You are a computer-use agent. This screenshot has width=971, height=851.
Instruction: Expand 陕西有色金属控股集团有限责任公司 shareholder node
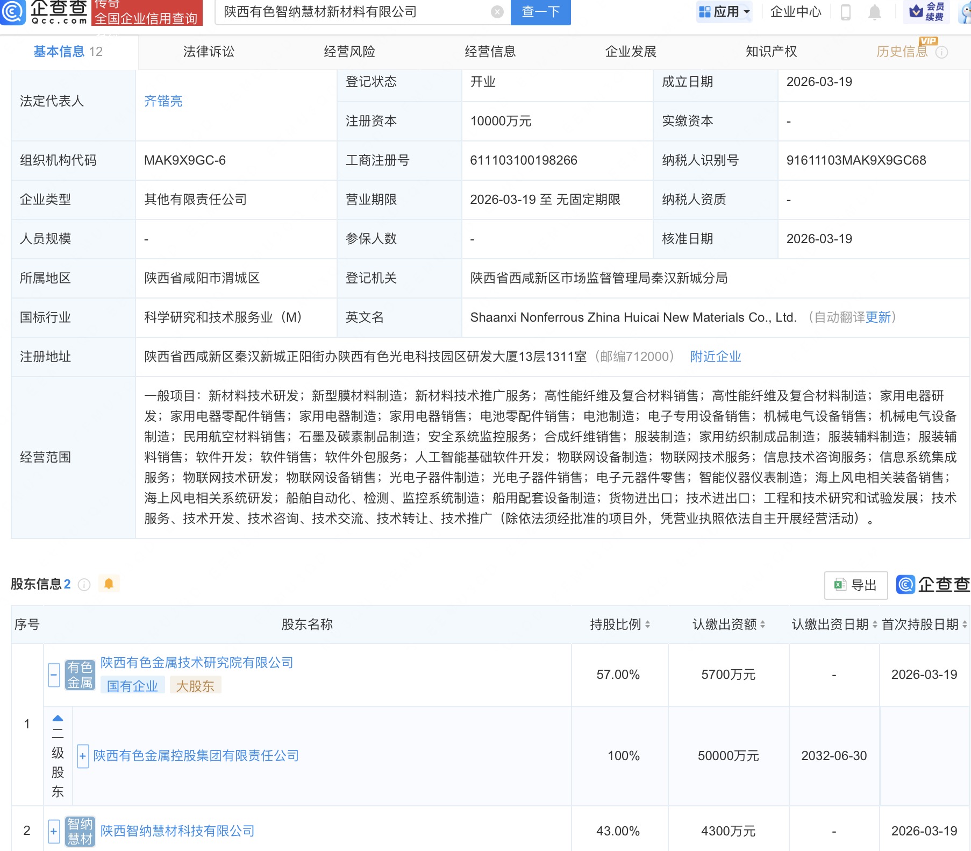click(82, 756)
